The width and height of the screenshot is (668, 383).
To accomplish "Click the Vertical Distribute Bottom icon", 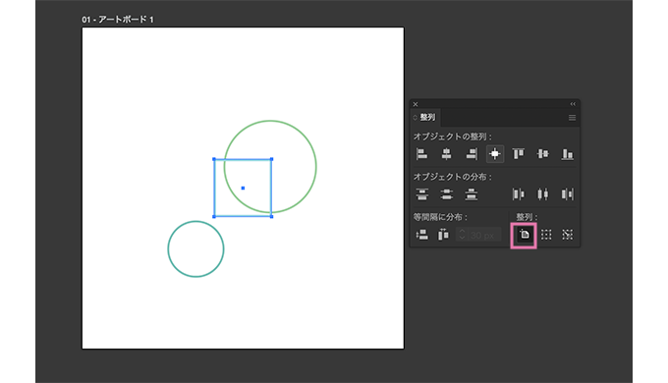I will 472,194.
